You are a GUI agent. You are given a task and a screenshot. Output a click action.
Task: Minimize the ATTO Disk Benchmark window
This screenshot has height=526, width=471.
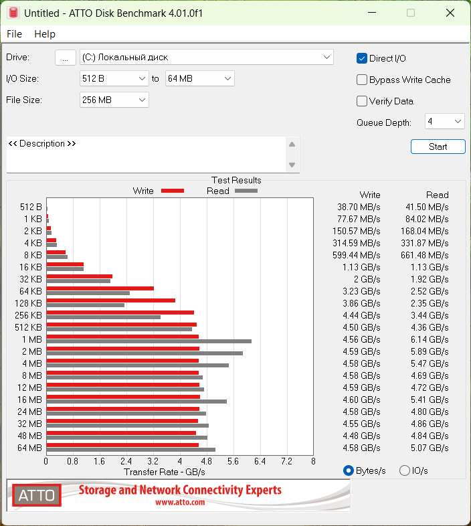[x=372, y=13]
